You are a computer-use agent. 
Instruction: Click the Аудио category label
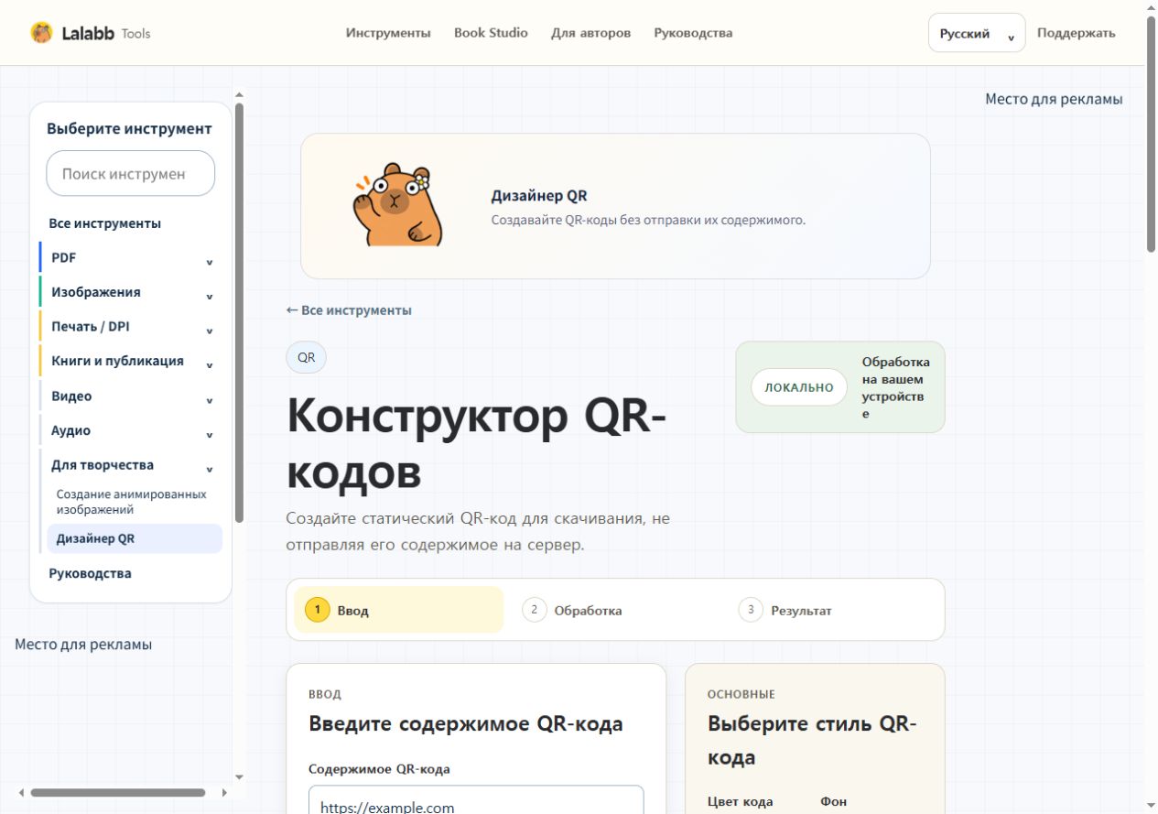pos(70,430)
